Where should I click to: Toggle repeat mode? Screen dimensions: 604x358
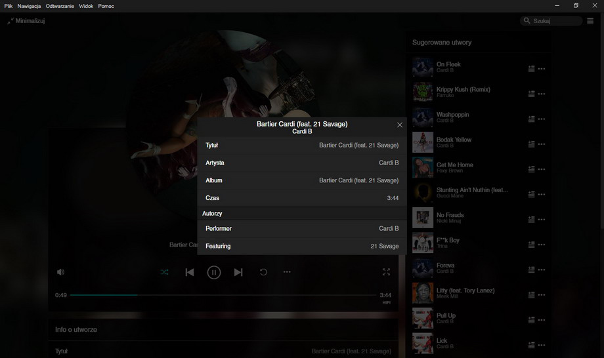click(263, 272)
